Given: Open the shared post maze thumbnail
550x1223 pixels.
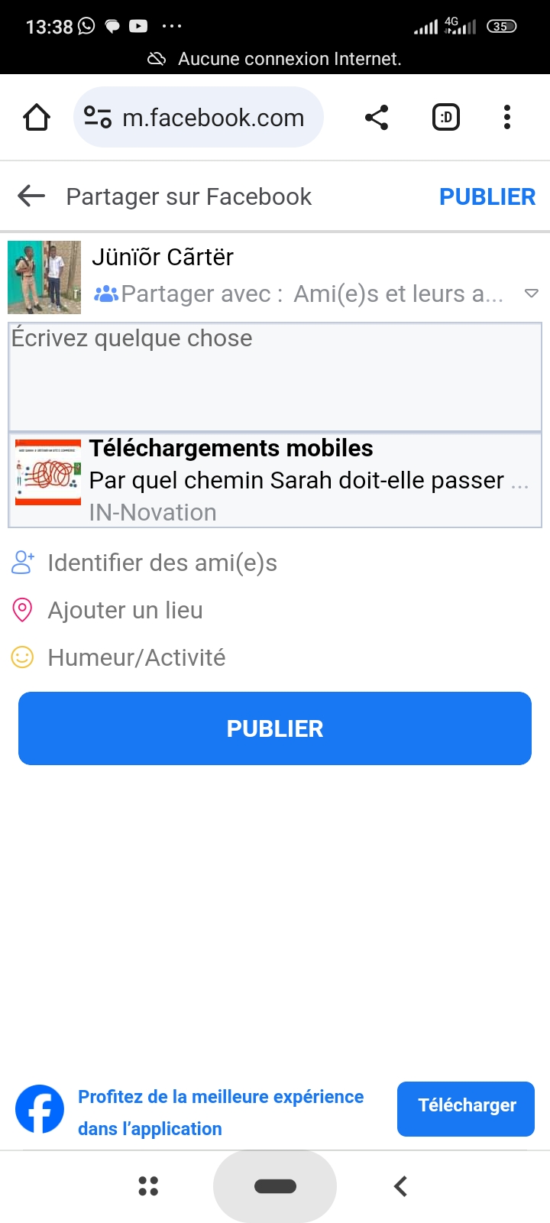Looking at the screenshot, I should tap(47, 473).
